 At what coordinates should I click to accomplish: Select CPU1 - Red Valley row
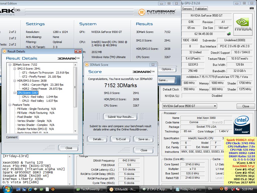point(40,97)
